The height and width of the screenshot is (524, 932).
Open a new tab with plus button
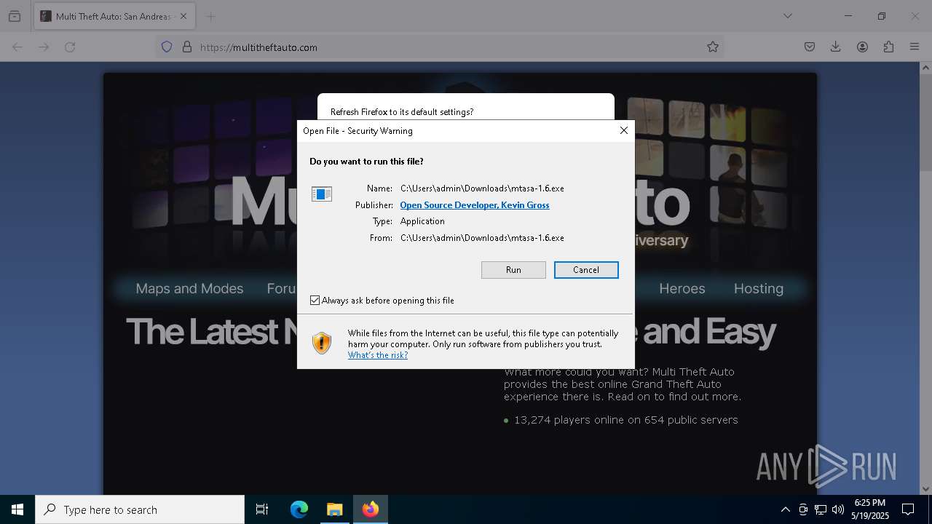(x=211, y=16)
